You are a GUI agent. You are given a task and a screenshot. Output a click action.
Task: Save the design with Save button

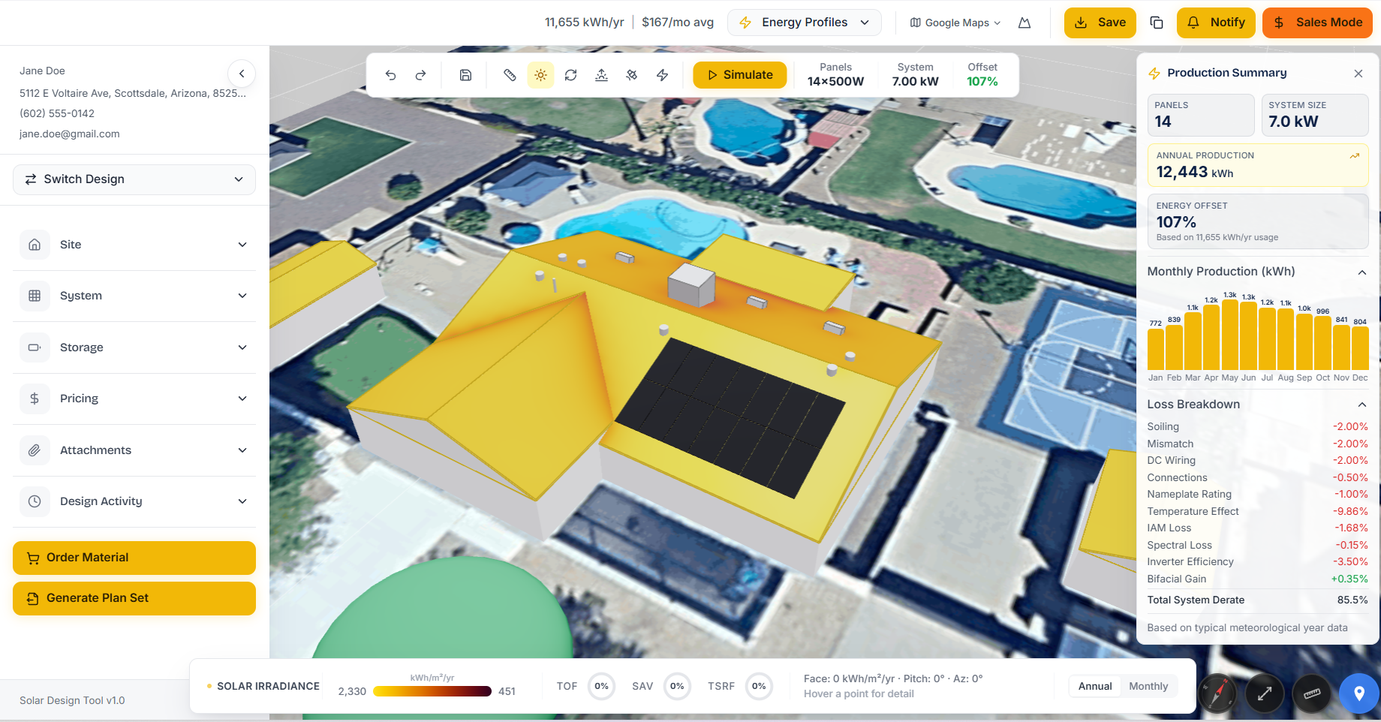[1100, 23]
